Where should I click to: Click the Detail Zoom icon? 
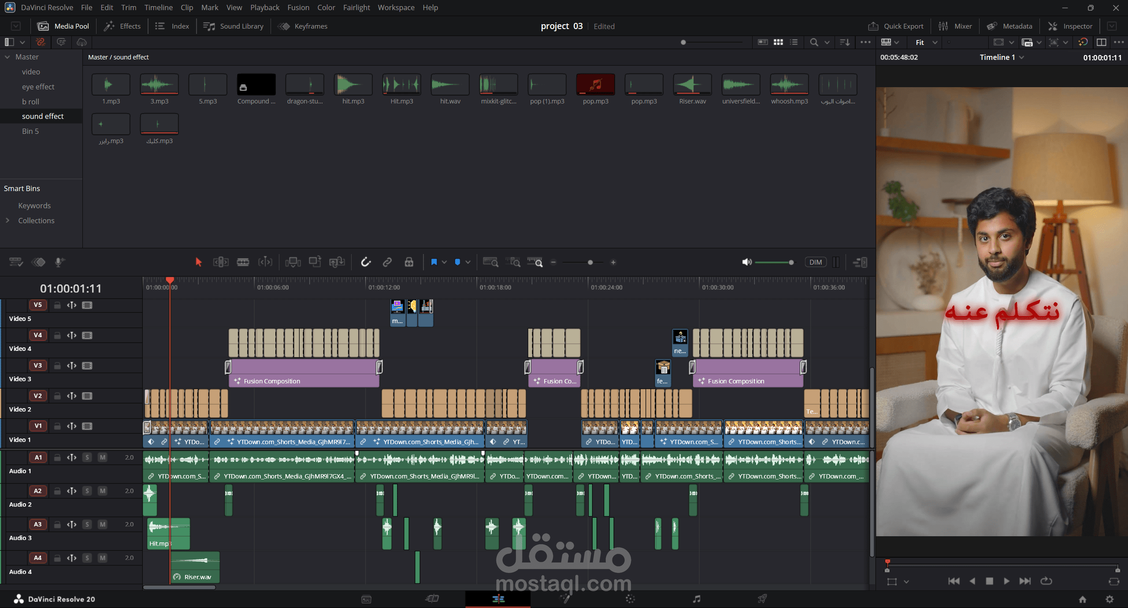pyautogui.click(x=513, y=262)
